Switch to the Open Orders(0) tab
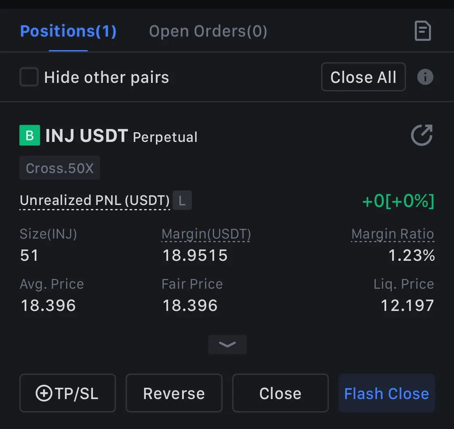This screenshot has width=454, height=429. coord(208,31)
